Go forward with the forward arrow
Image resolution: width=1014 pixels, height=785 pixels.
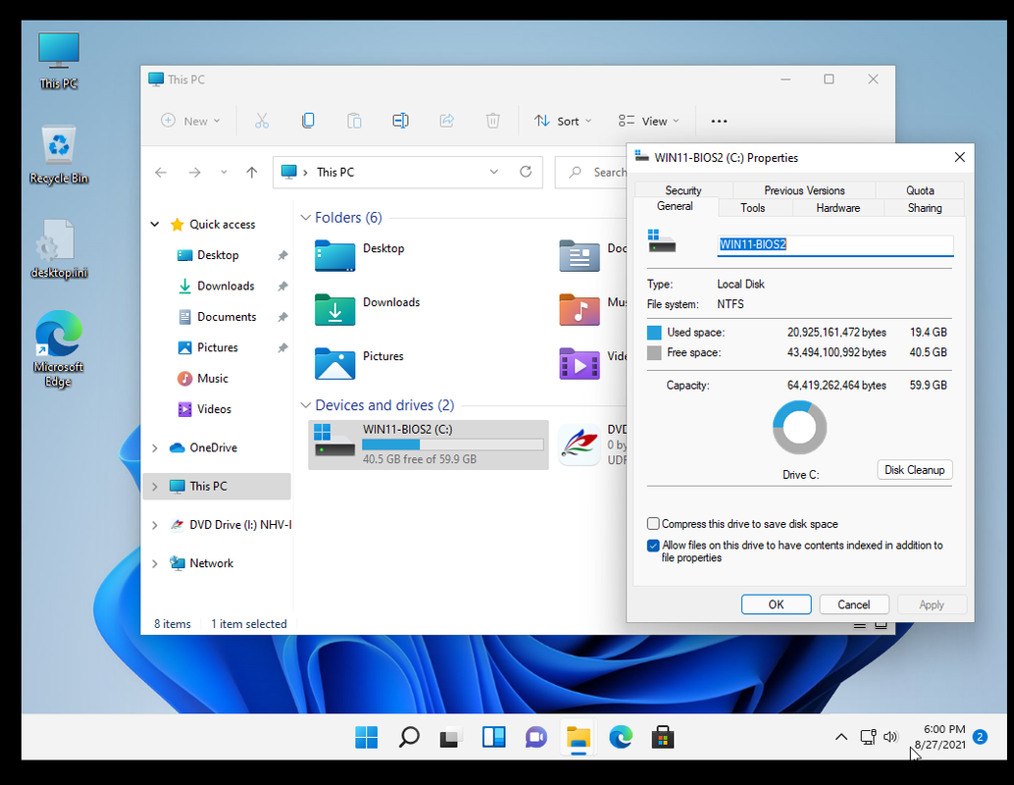[x=194, y=172]
